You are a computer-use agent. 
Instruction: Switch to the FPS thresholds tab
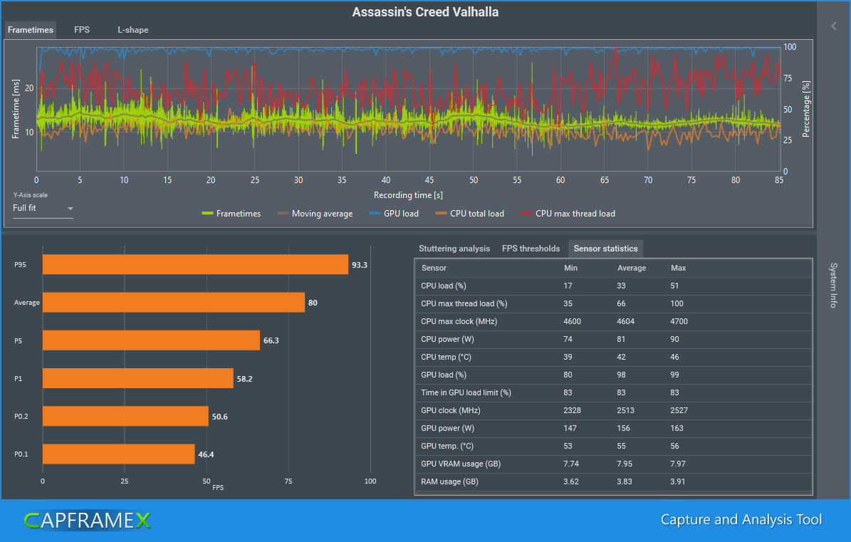pos(531,249)
